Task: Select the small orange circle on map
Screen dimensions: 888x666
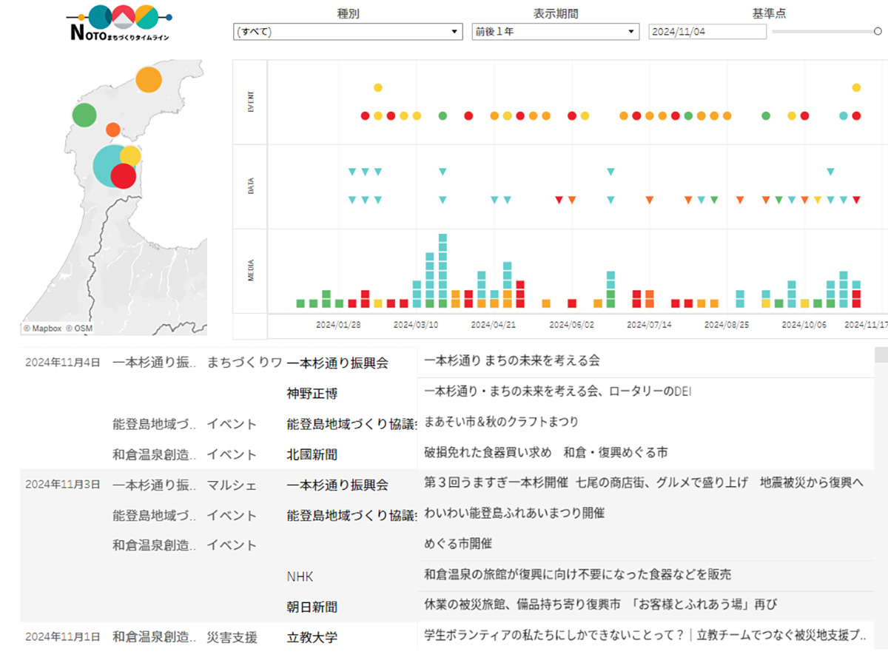Action: click(x=113, y=129)
